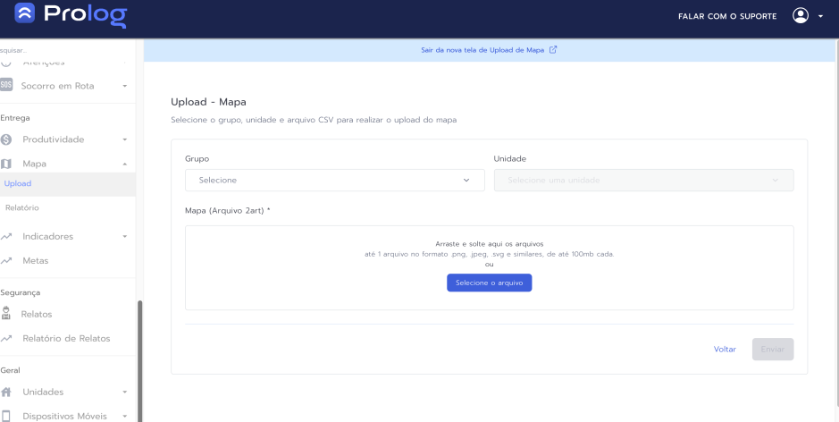Open Relatório under Mapa

coord(21,207)
